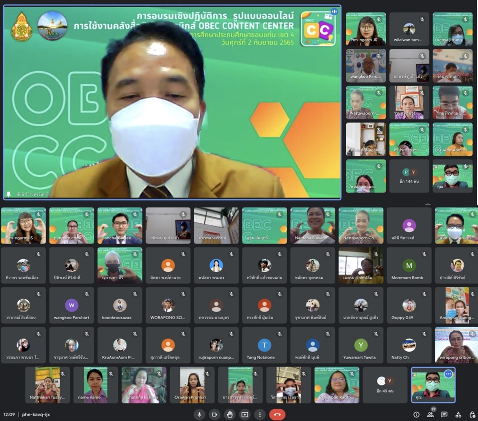Screen dimensions: 478x421
Task: Open blue three-dot options on your tile
Action: (x=448, y=374)
